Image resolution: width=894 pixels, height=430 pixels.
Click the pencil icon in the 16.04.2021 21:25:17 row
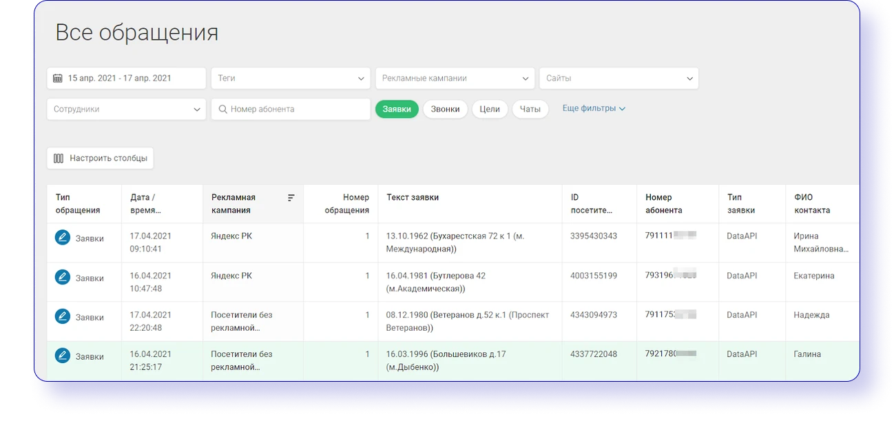pos(63,356)
